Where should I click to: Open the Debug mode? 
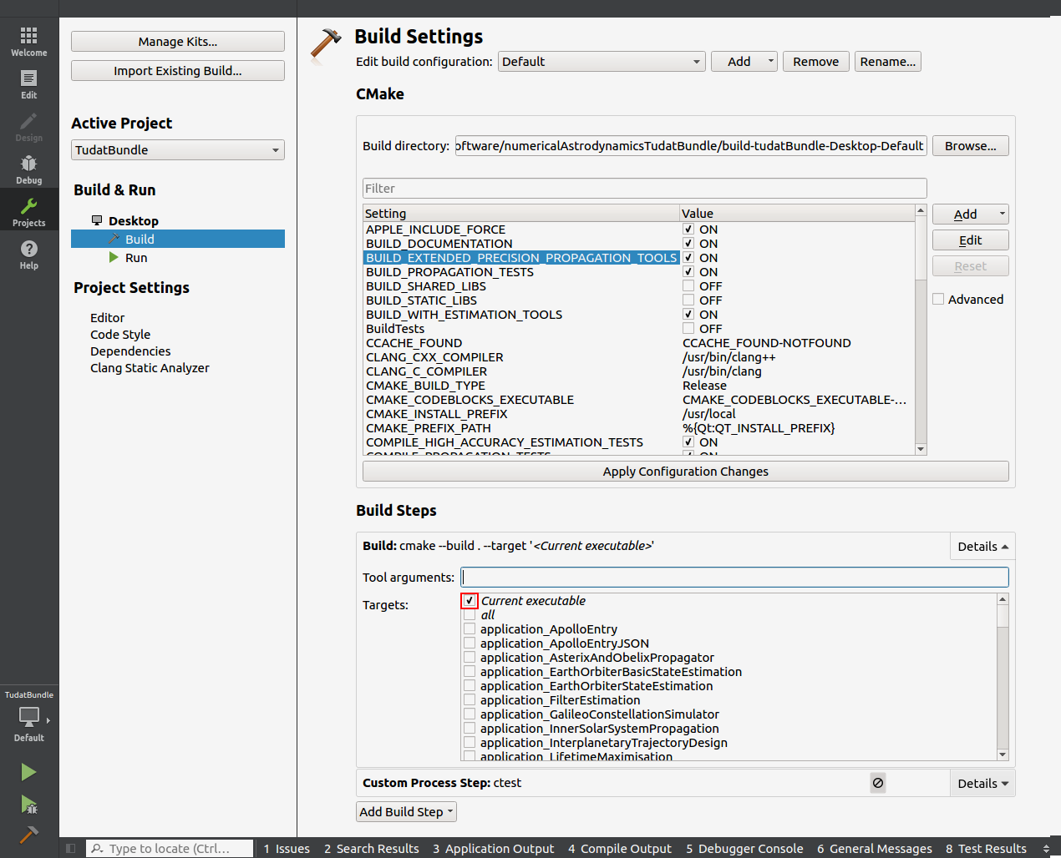coord(28,169)
